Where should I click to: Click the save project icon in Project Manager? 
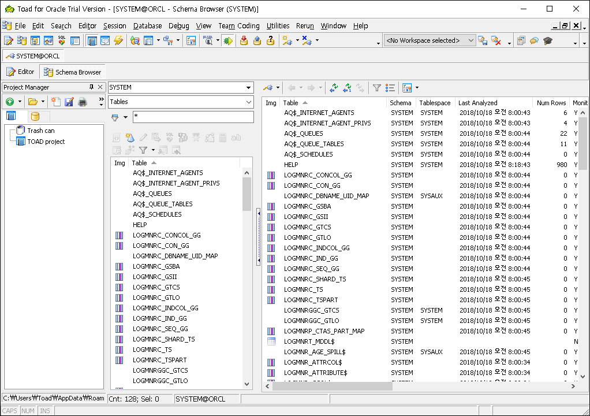(x=69, y=102)
